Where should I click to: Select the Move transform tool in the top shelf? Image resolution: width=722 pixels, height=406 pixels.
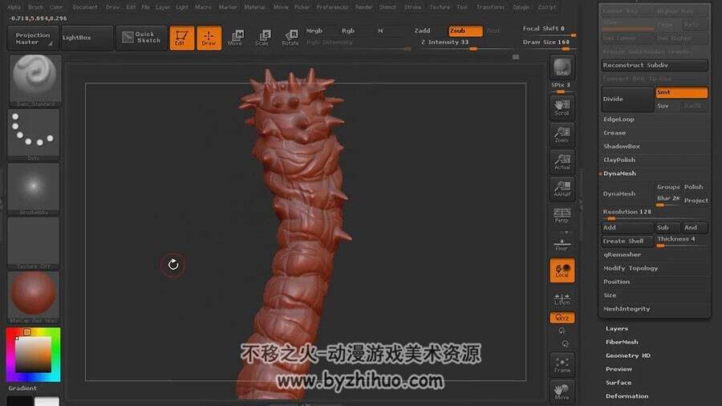tap(235, 38)
